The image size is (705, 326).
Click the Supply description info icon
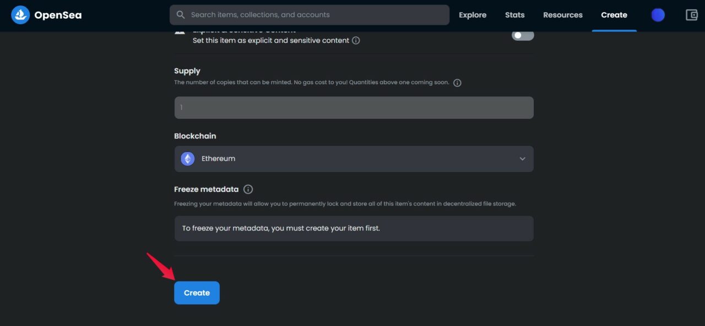click(x=457, y=83)
